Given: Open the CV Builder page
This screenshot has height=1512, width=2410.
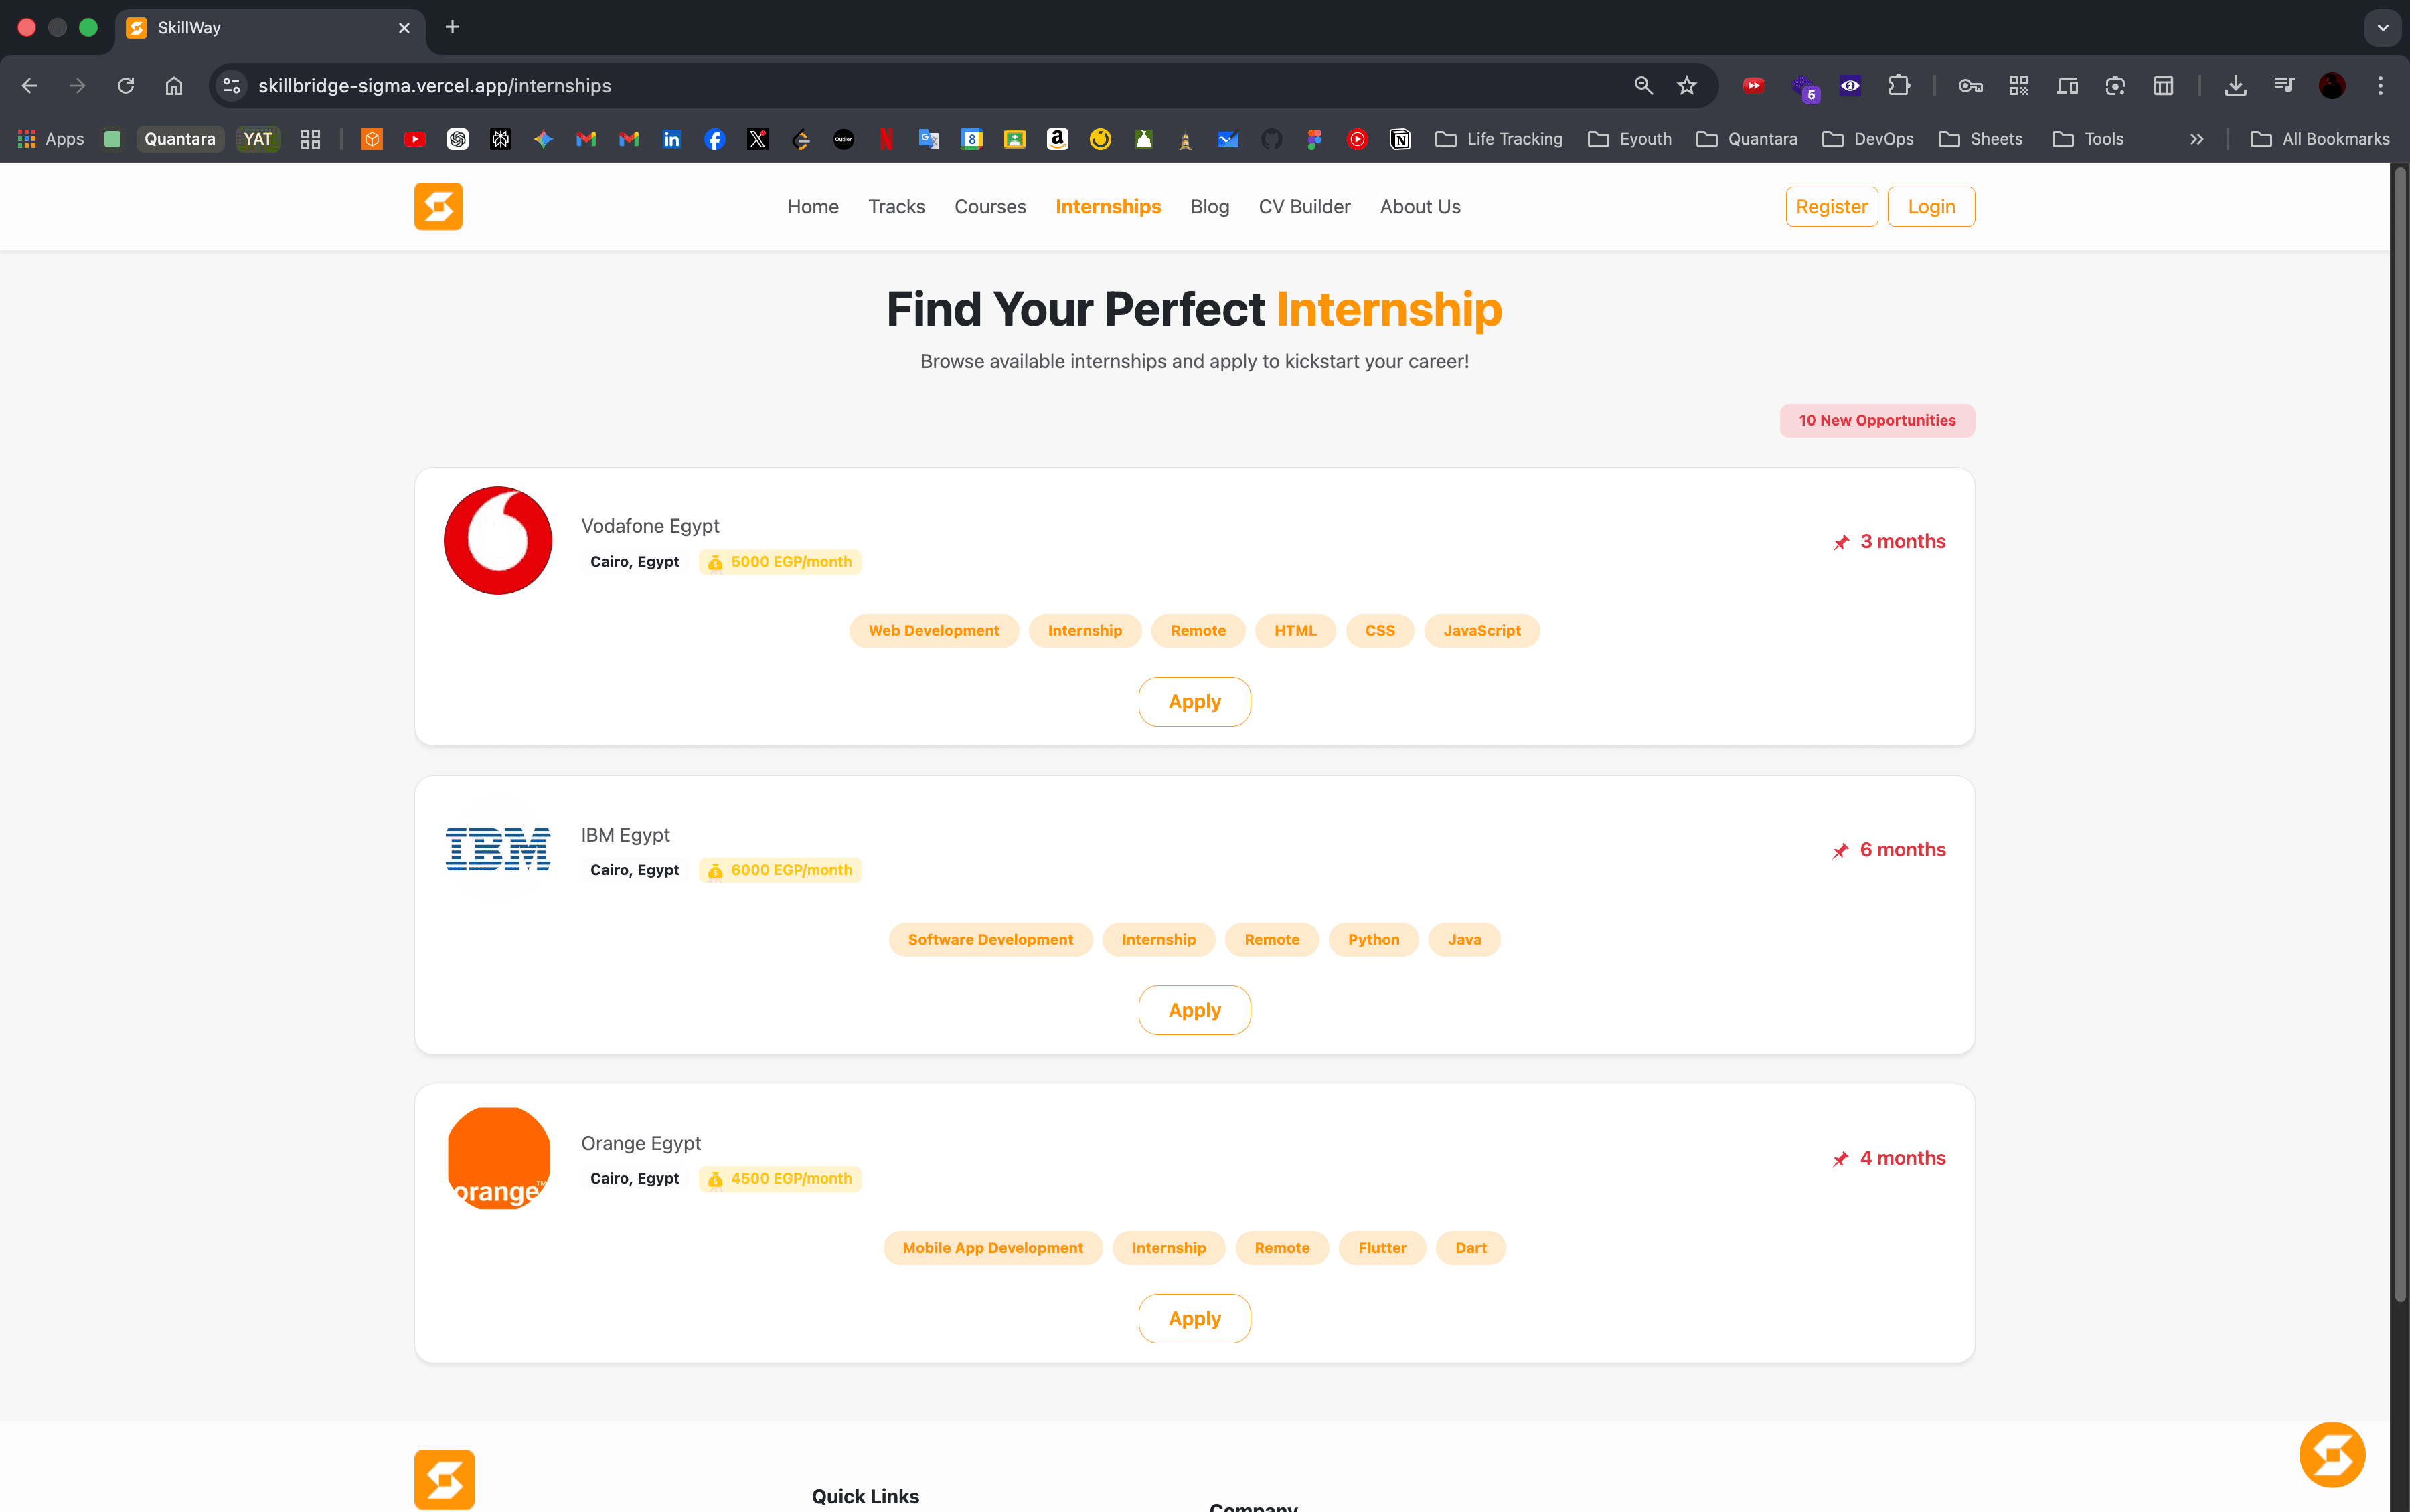Looking at the screenshot, I should click(1303, 206).
